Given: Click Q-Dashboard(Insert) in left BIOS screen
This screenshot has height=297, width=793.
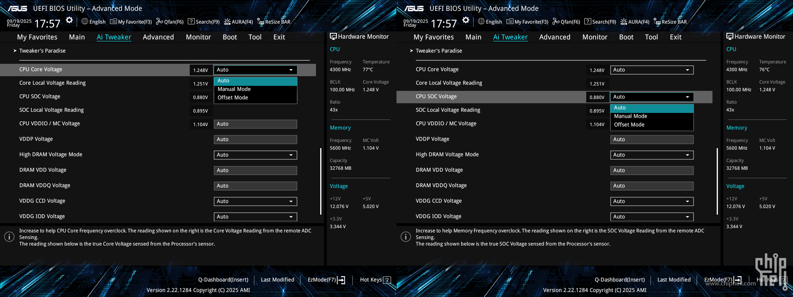Looking at the screenshot, I should 223,280.
